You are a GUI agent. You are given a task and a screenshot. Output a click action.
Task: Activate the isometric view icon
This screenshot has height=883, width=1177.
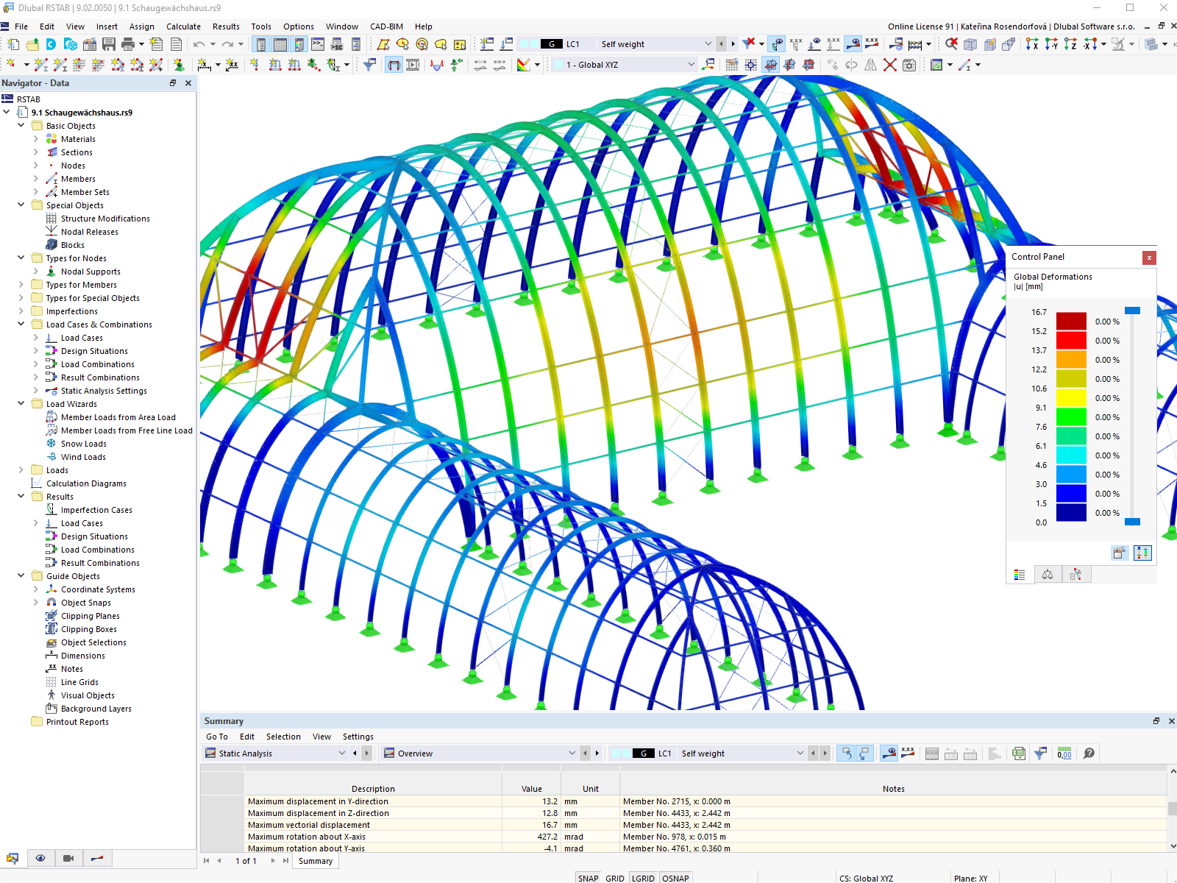click(1151, 44)
